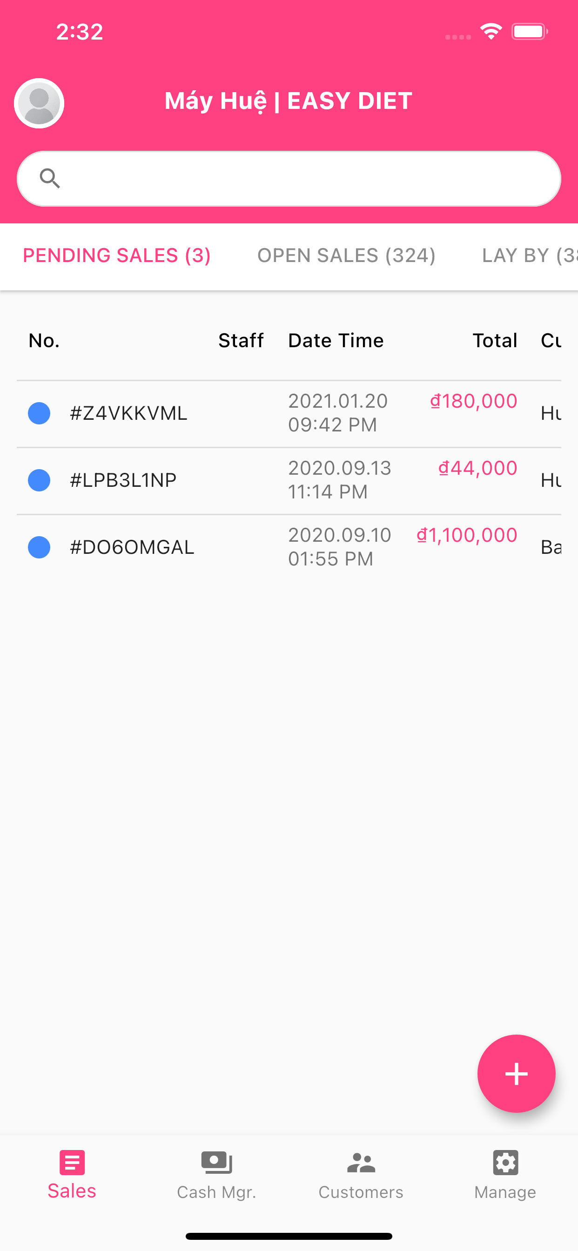Open the user profile avatar
Image resolution: width=578 pixels, height=1251 pixels.
pos(40,103)
